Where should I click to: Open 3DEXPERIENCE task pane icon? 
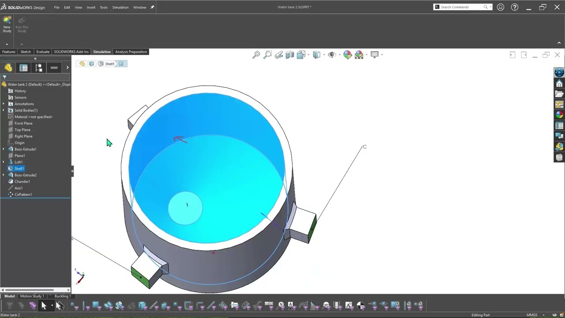pos(559,73)
